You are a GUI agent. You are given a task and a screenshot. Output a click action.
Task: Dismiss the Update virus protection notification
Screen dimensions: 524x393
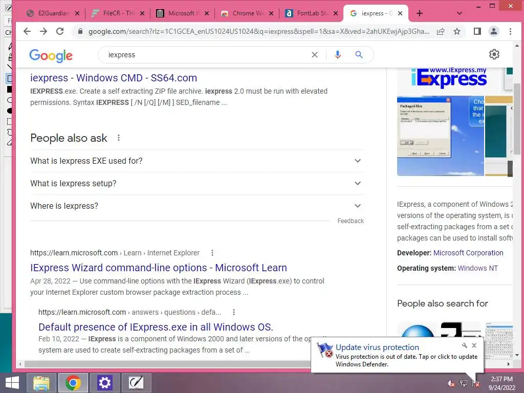pos(474,345)
